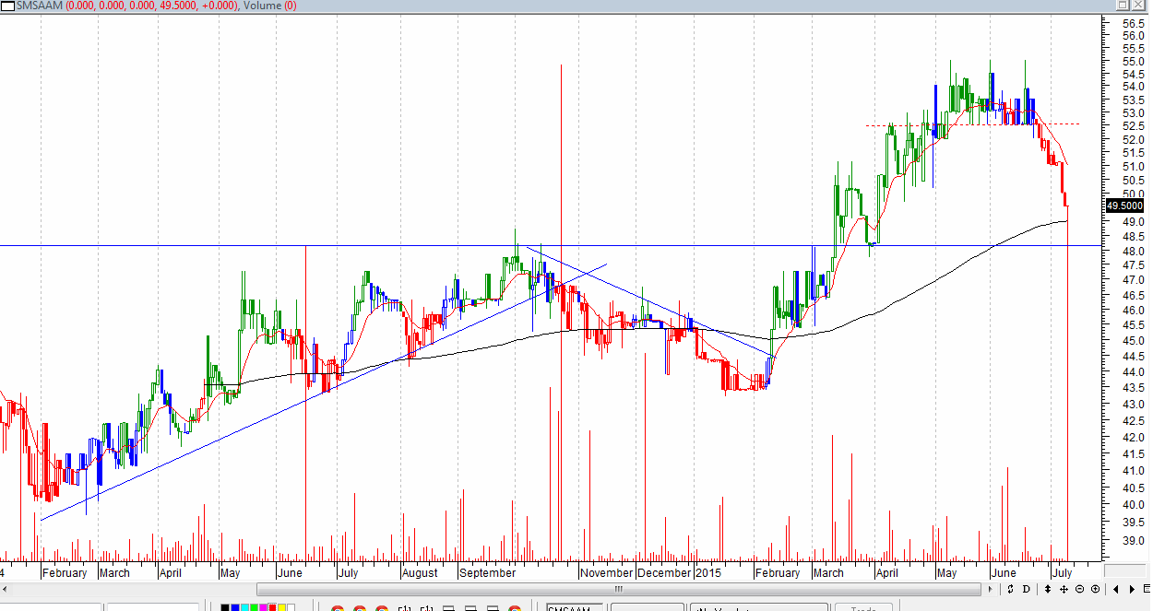
Task: Click the 48.0 value on price axis
Action: pos(1134,251)
